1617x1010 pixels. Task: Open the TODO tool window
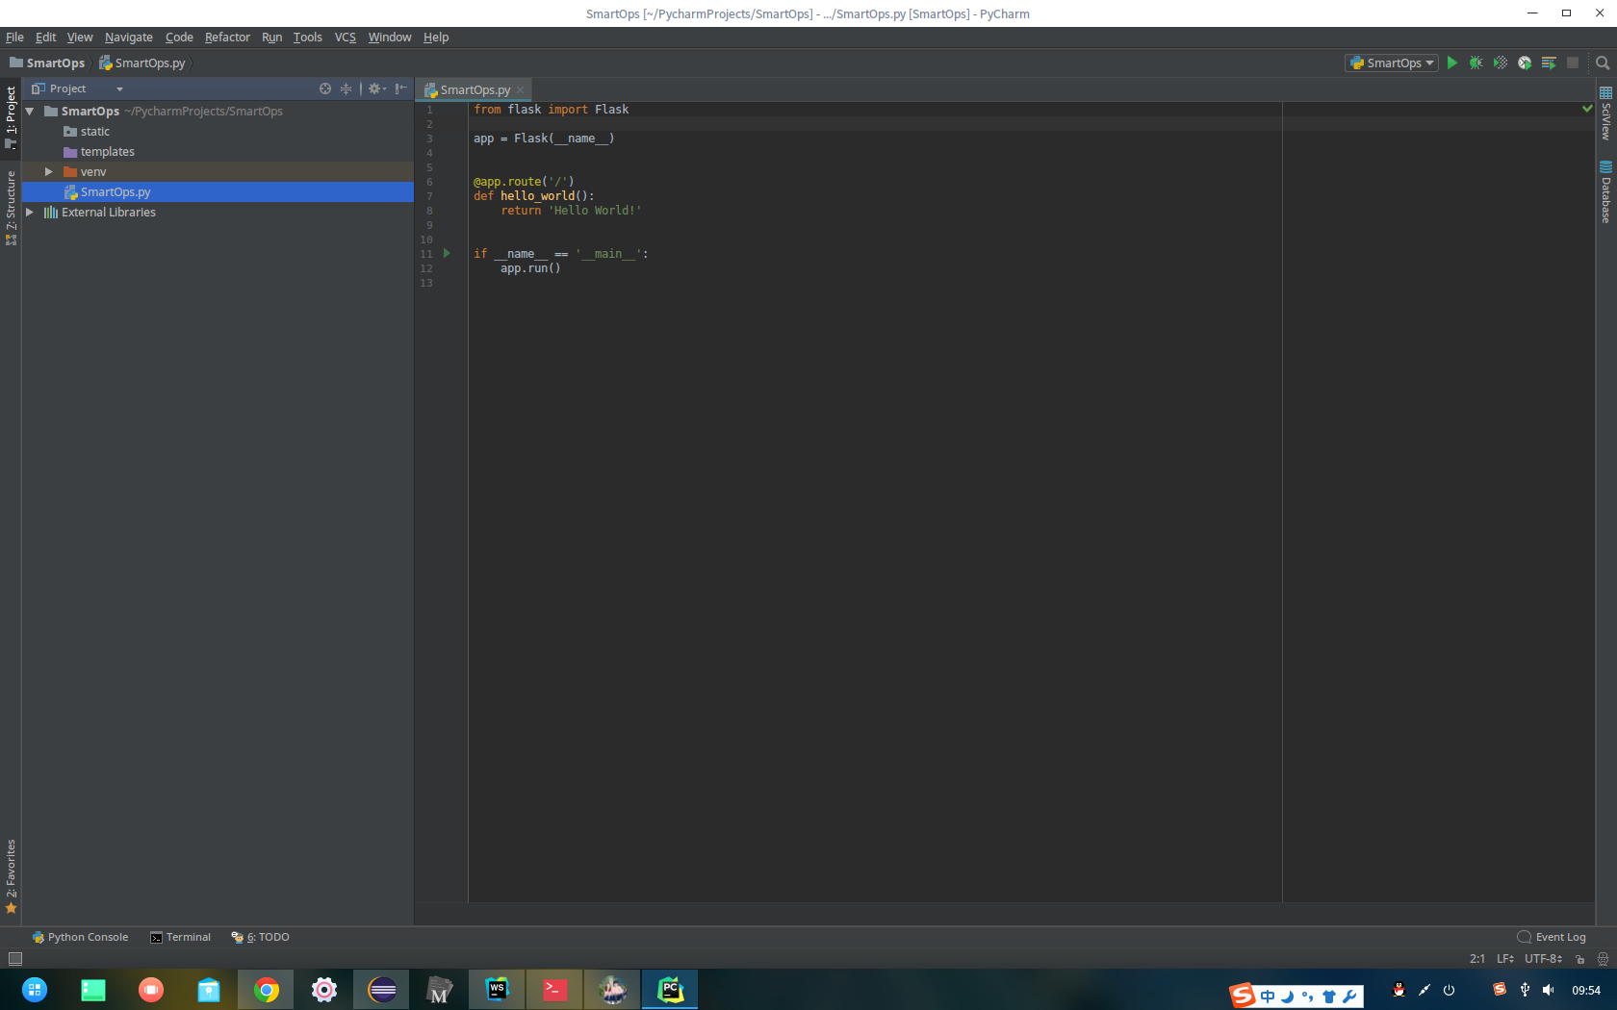click(260, 937)
